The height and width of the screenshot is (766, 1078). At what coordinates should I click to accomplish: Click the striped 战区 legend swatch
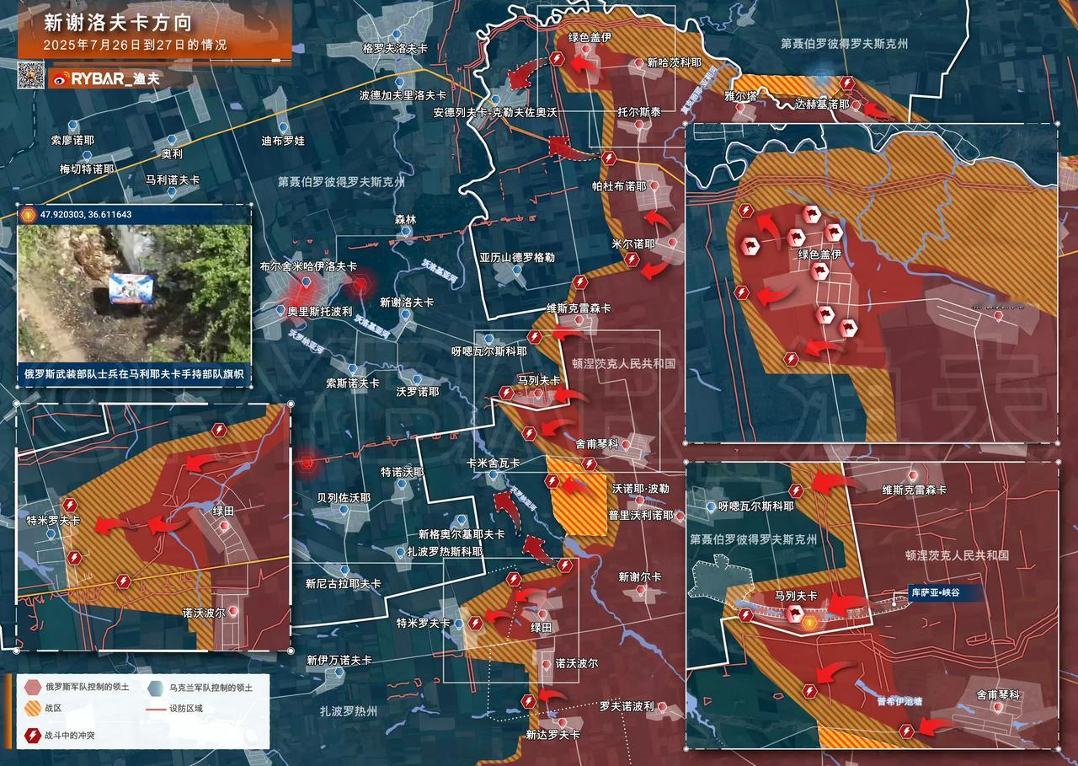[32, 709]
